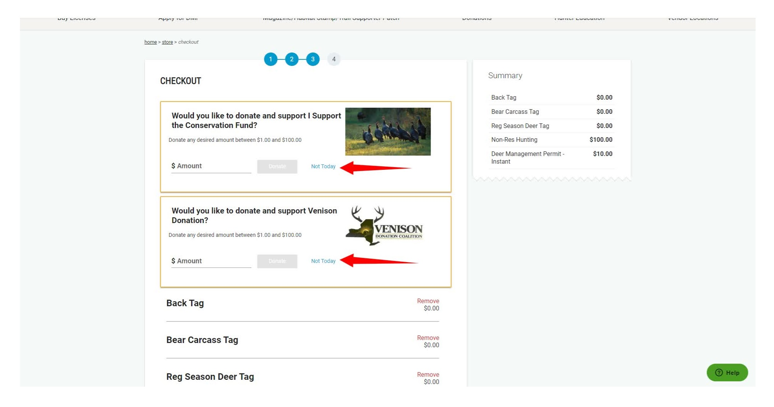Click Donate button for Conservation Fund
This screenshot has height=407, width=774.
(277, 166)
